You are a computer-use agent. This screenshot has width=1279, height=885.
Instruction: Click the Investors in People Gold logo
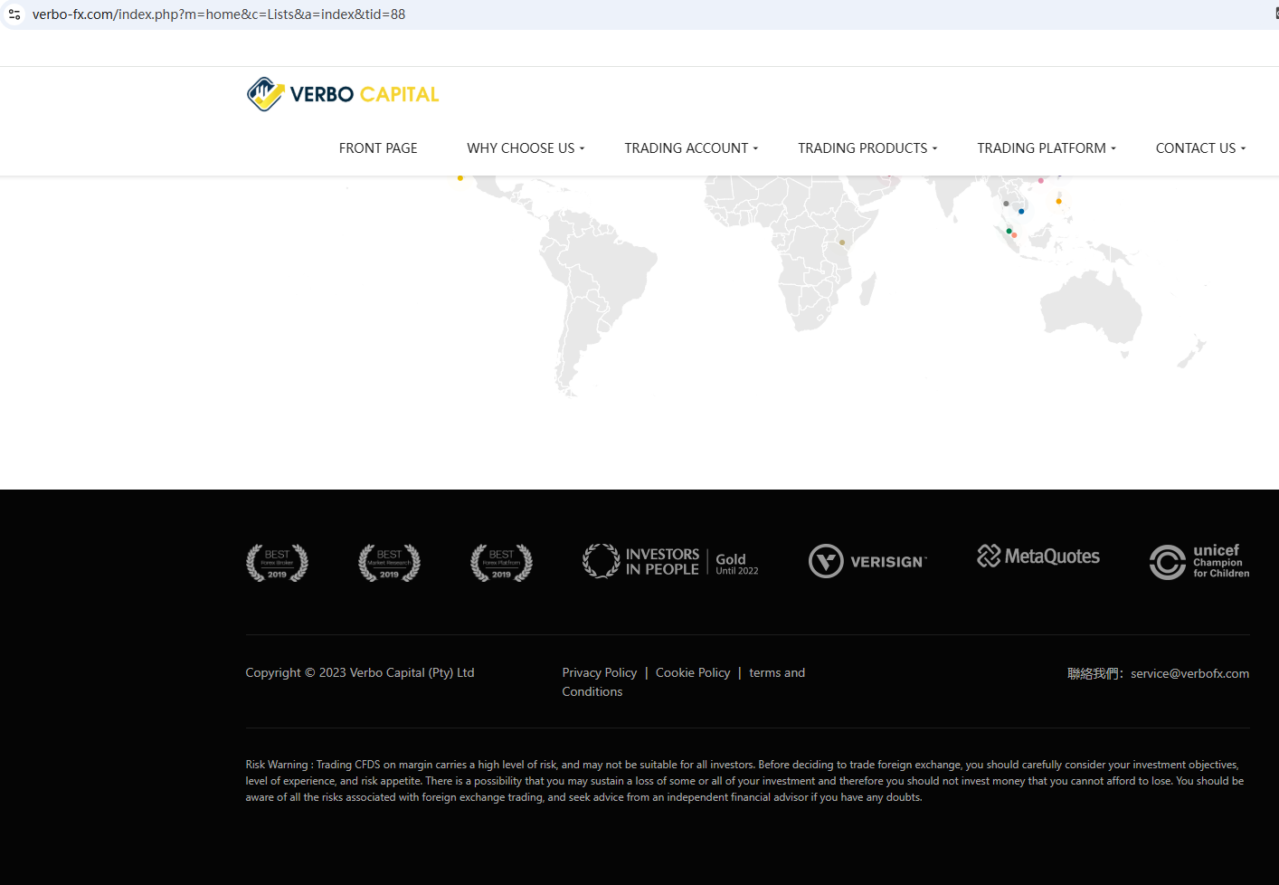tap(670, 561)
